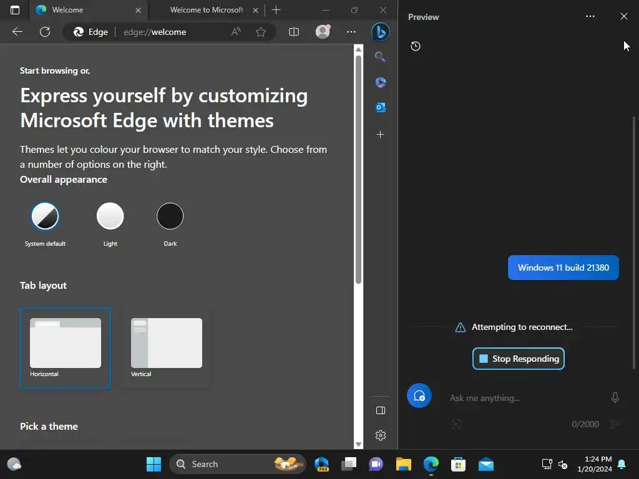Add a sidebar app with the plus icon
This screenshot has height=479, width=639.
click(x=380, y=135)
